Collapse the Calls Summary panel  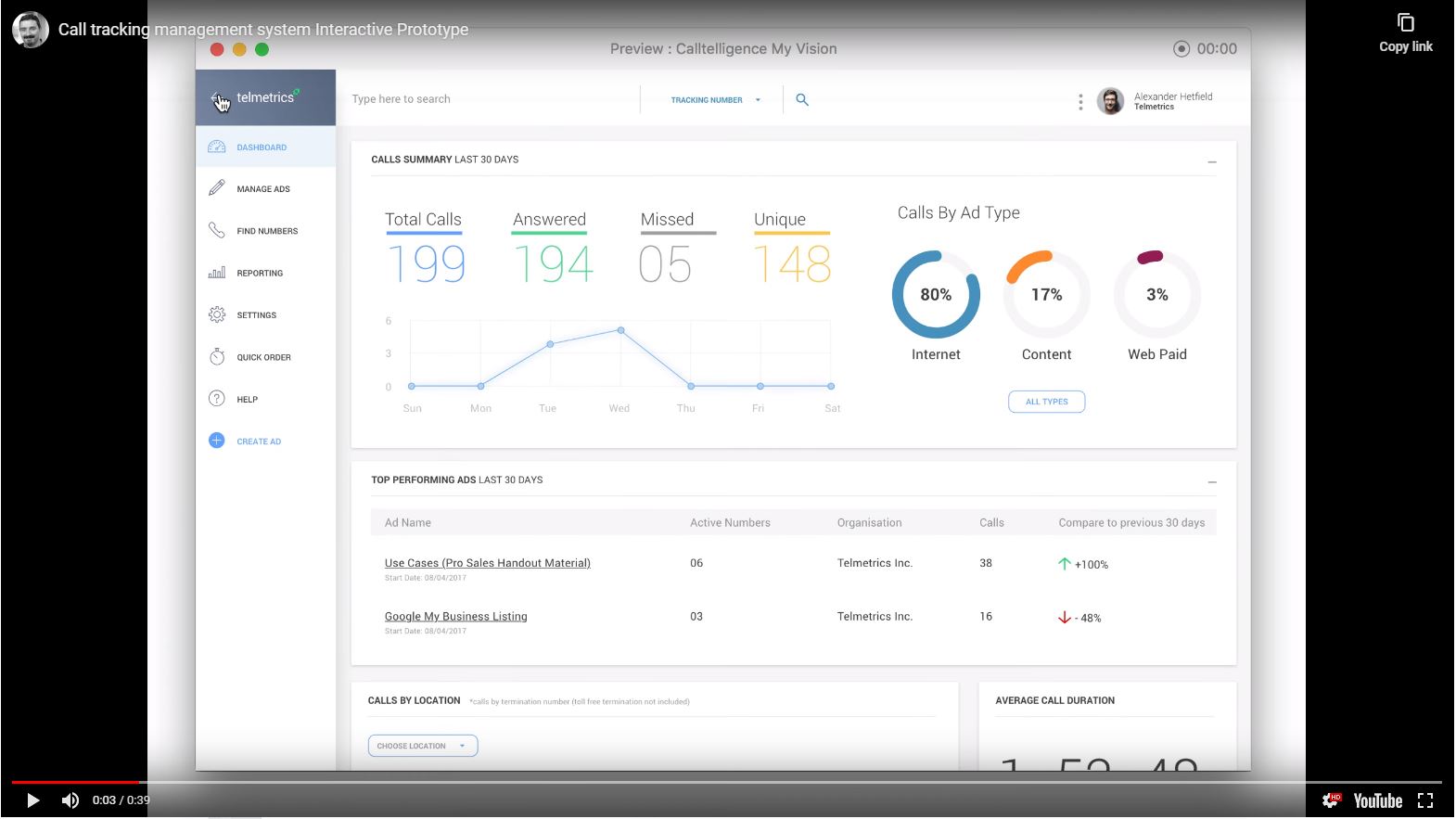coord(1211,162)
